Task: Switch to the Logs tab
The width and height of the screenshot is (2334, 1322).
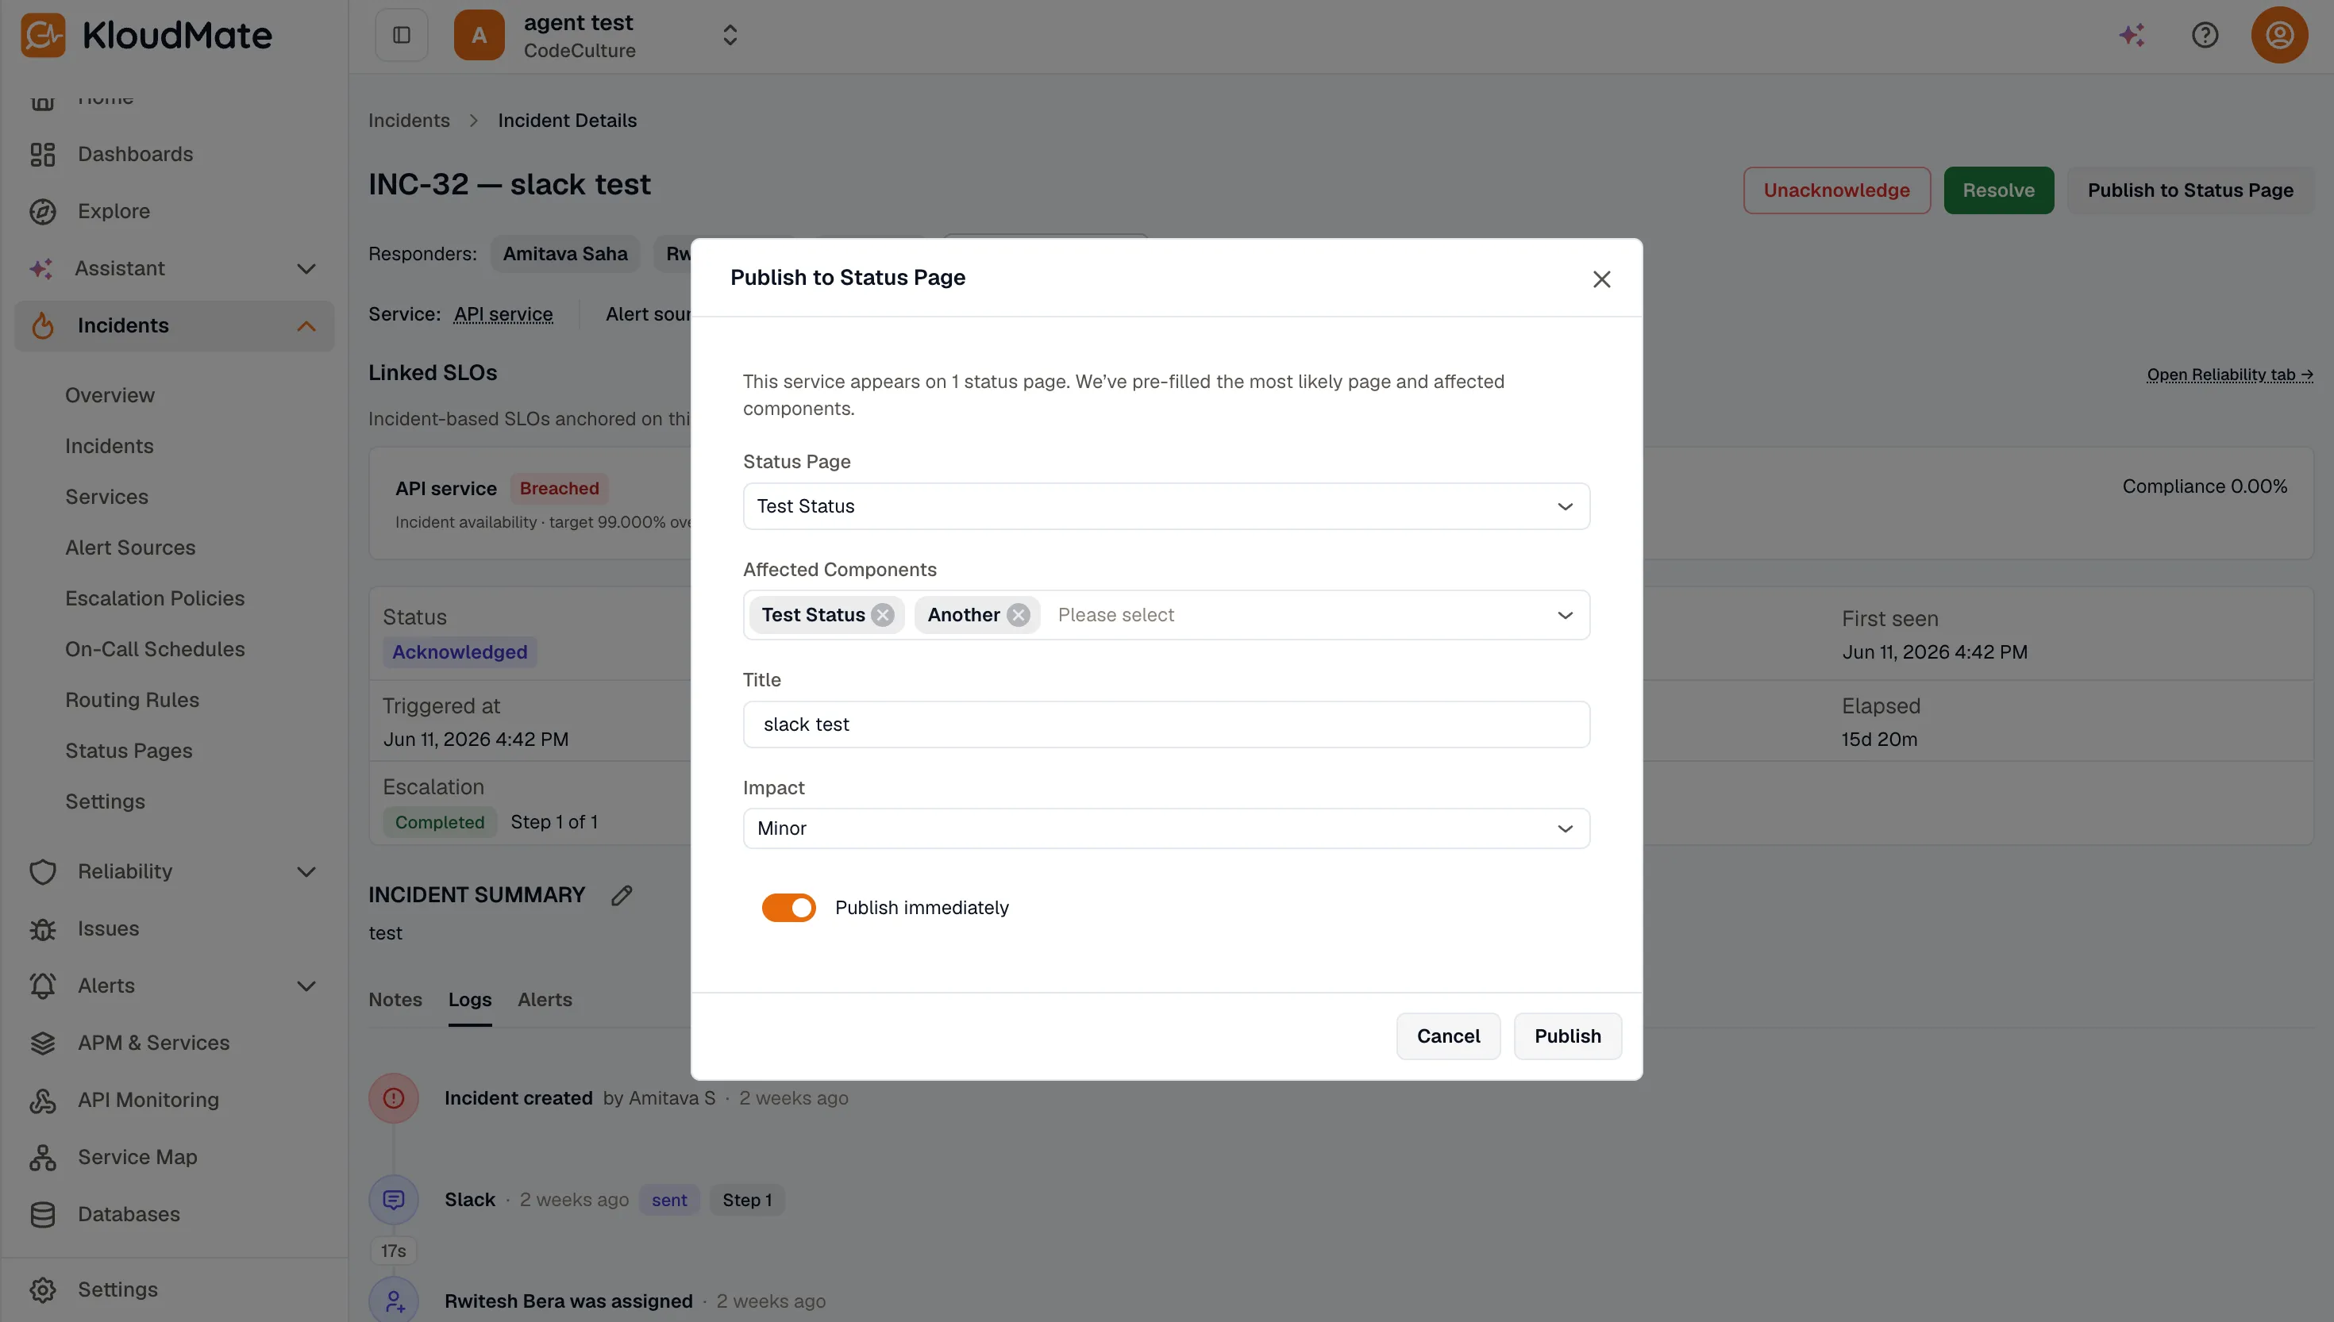Action: coord(469,1000)
